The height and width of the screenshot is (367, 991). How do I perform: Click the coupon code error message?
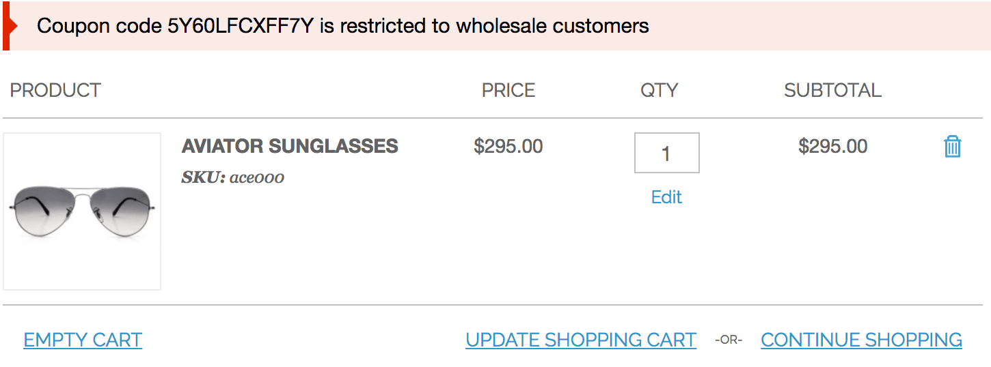tap(342, 26)
